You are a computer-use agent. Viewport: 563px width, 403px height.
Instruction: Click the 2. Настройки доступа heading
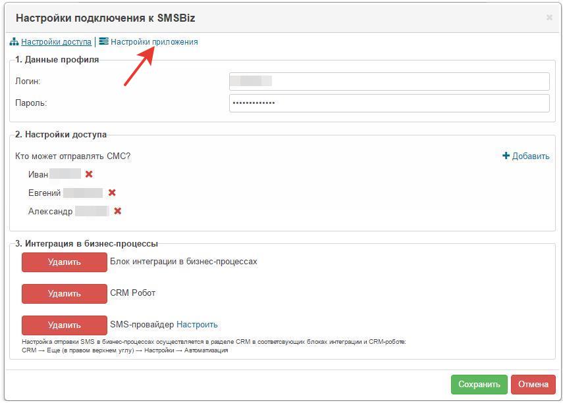click(61, 135)
